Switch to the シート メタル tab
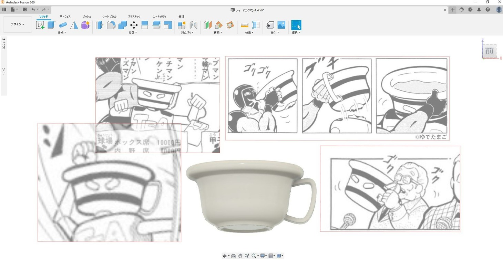 [x=109, y=17]
